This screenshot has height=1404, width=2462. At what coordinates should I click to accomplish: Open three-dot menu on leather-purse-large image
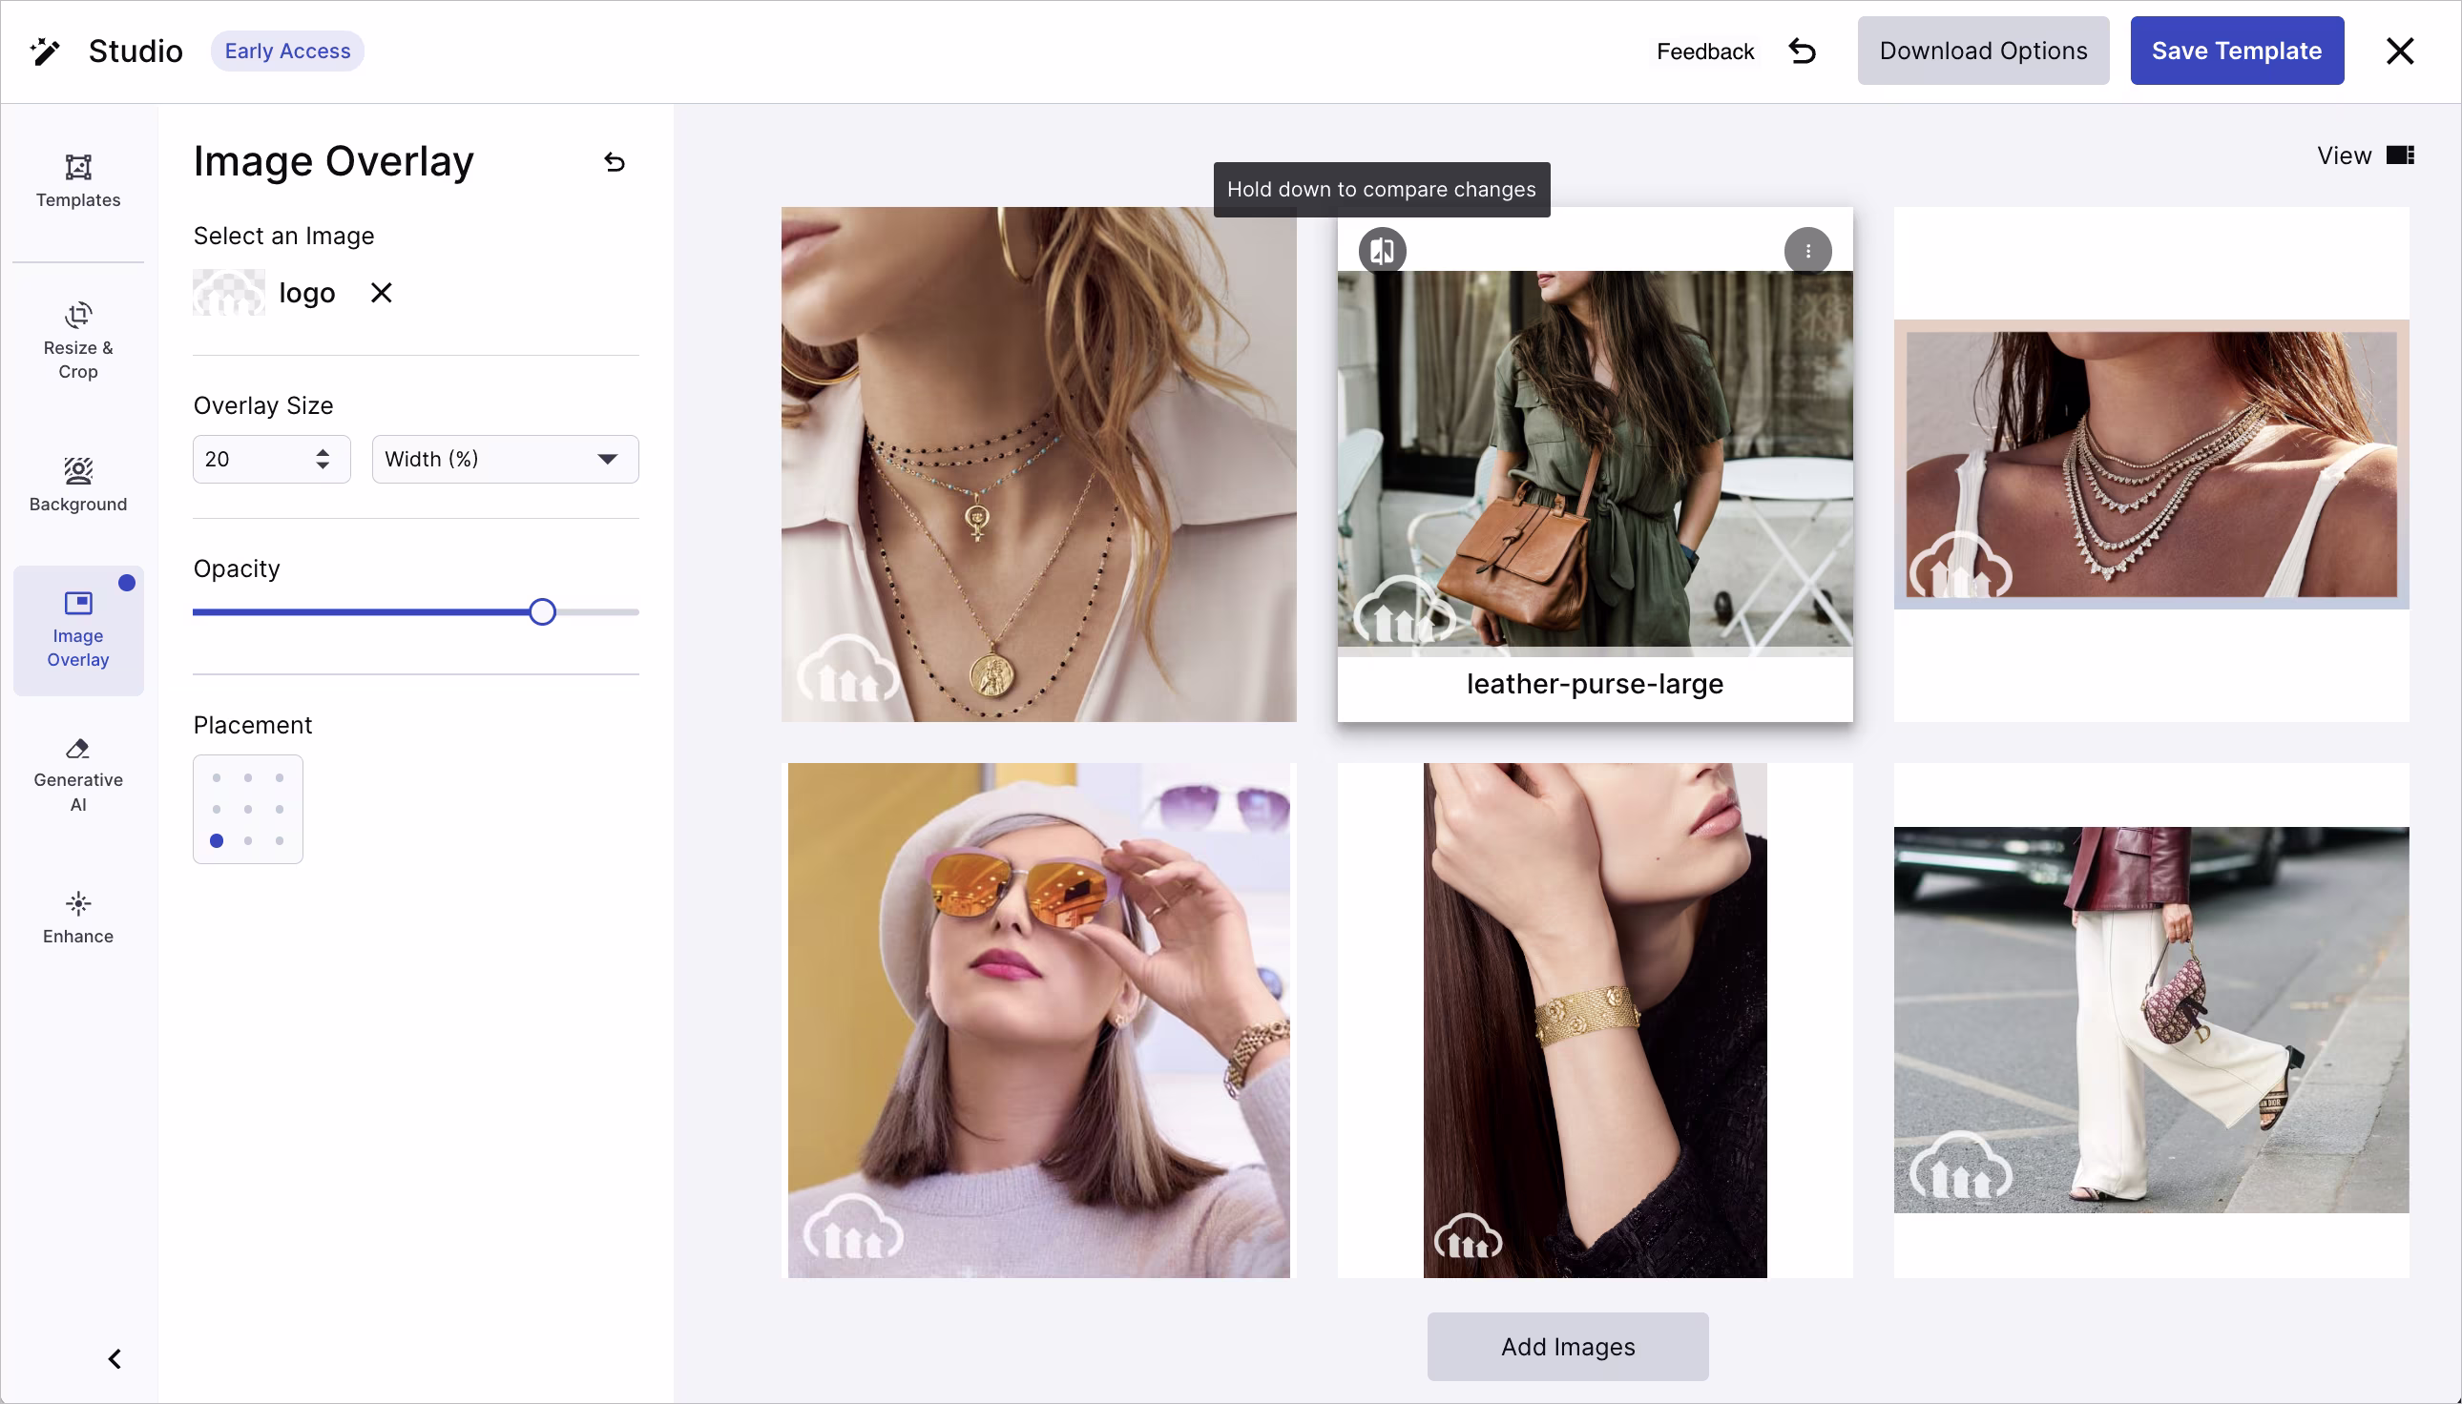[1807, 251]
